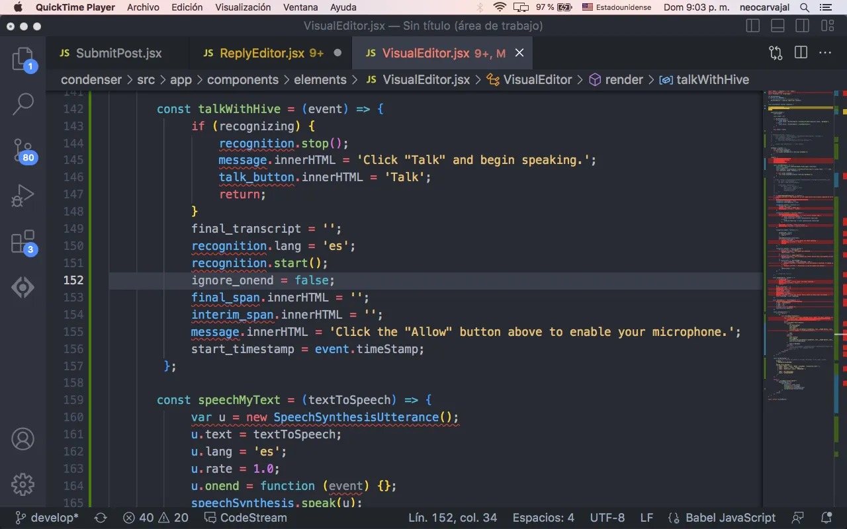The width and height of the screenshot is (847, 529).
Task: Open the condenser breadcrumb dropdown
Action: click(x=91, y=79)
